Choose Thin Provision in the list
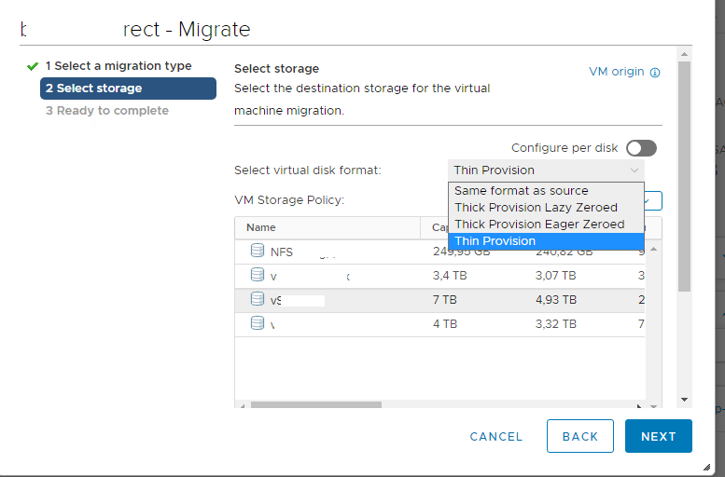Screen dimensions: 725x477 546,241
